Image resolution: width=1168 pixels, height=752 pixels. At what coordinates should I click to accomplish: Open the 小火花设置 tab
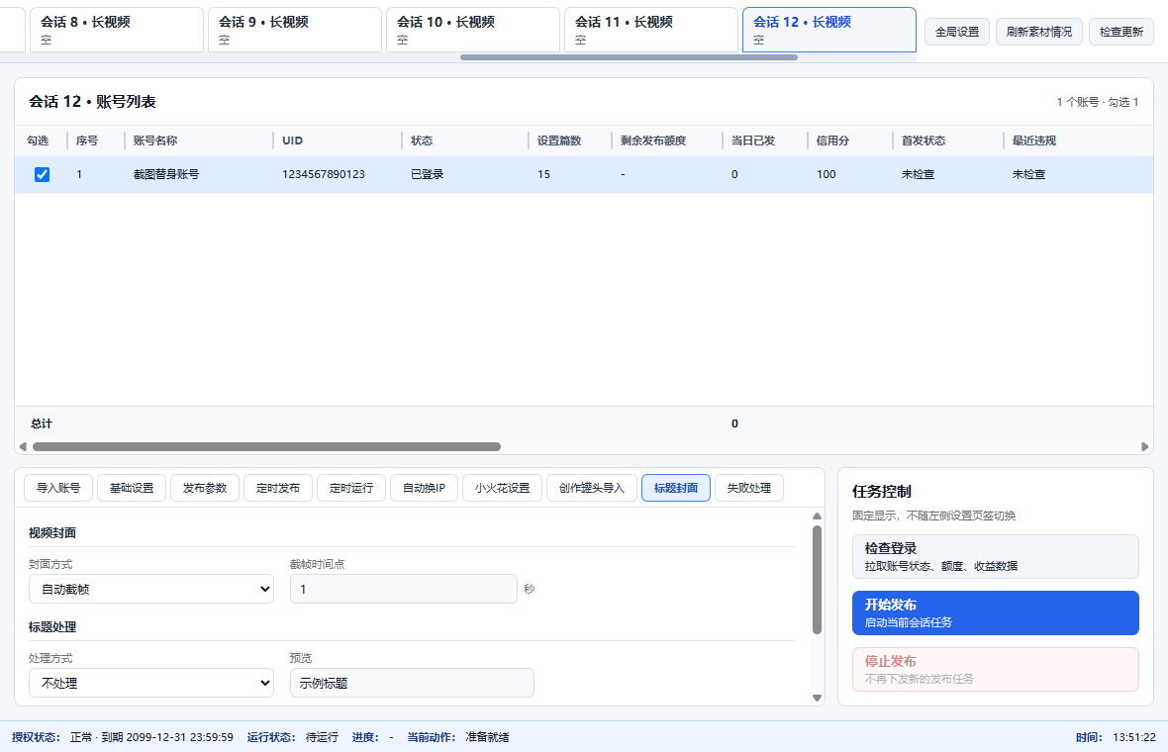pos(502,488)
